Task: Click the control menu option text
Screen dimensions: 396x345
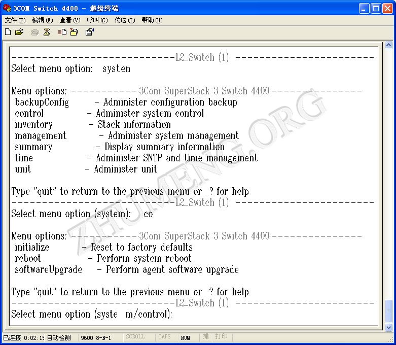Action: point(29,113)
